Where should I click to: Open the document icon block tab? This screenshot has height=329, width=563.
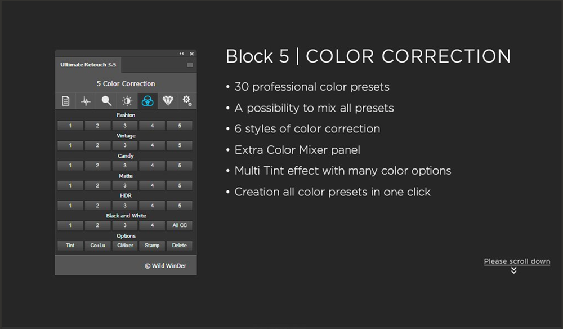pos(66,101)
